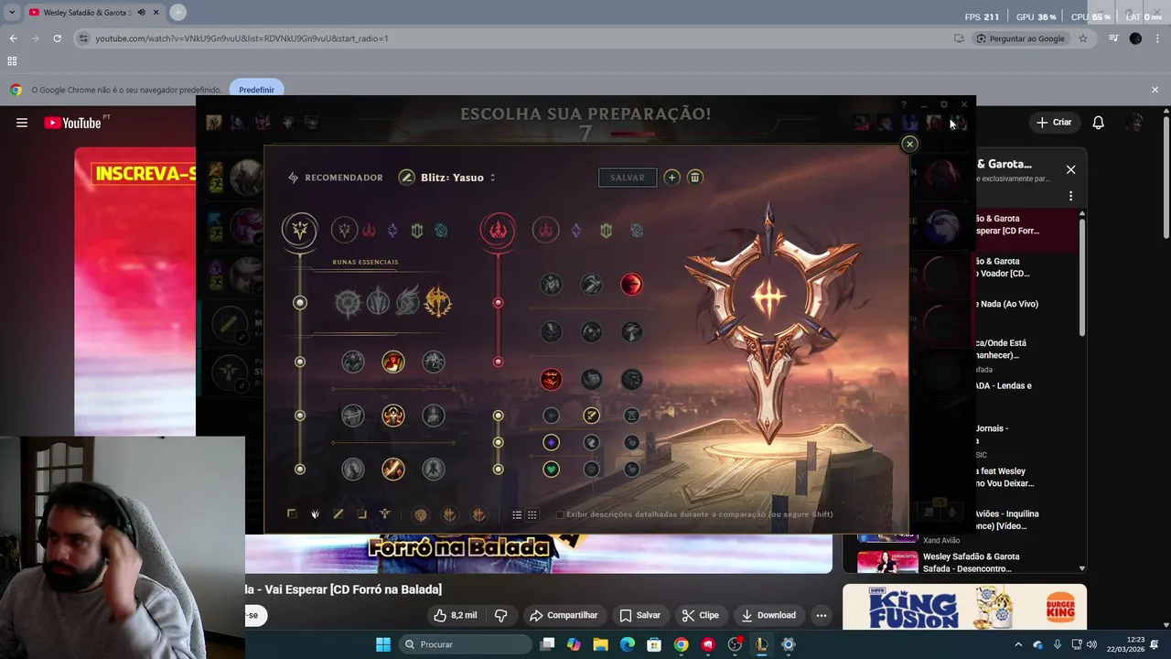The width and height of the screenshot is (1171, 659).
Task: Click Predefinir in Chrome infobar
Action: coord(256,90)
